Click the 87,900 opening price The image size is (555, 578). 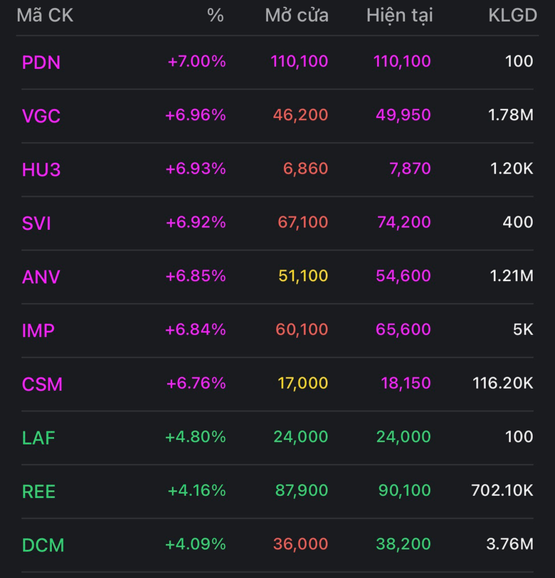(x=300, y=490)
